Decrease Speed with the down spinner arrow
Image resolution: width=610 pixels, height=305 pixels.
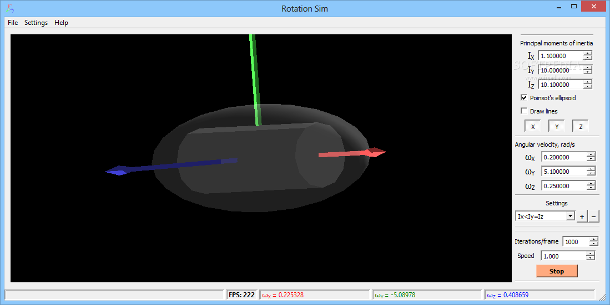point(591,258)
